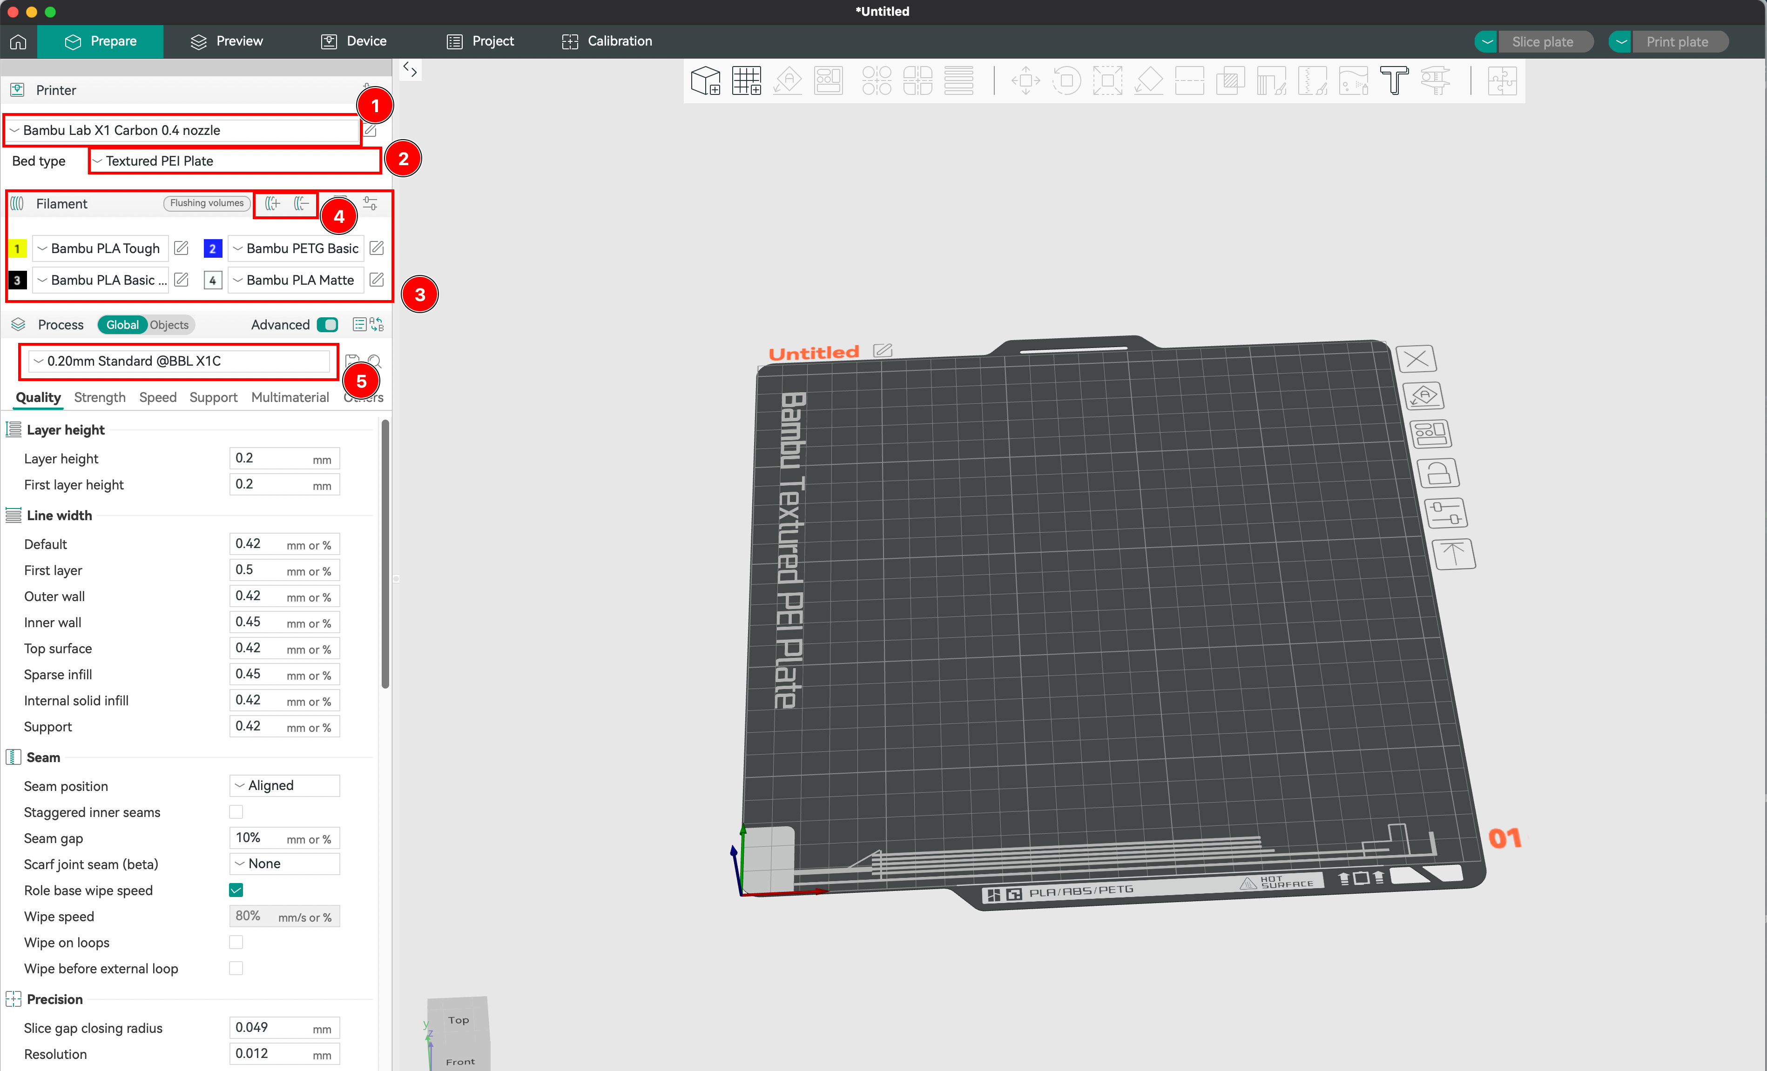1767x1071 pixels.
Task: Click the Split to parts icon
Action: point(917,81)
